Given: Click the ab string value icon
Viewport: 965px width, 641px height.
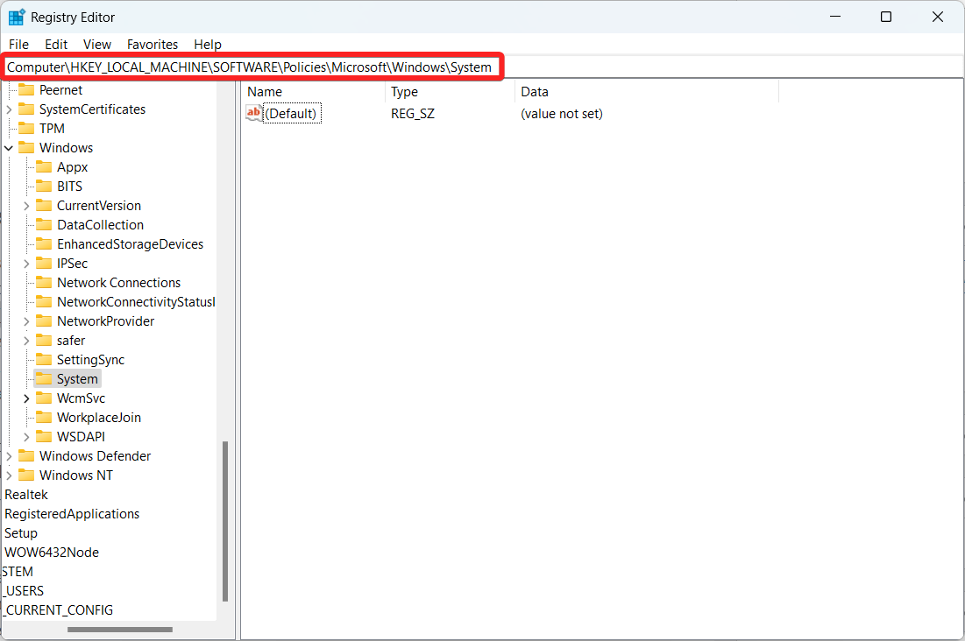Looking at the screenshot, I should pos(252,112).
